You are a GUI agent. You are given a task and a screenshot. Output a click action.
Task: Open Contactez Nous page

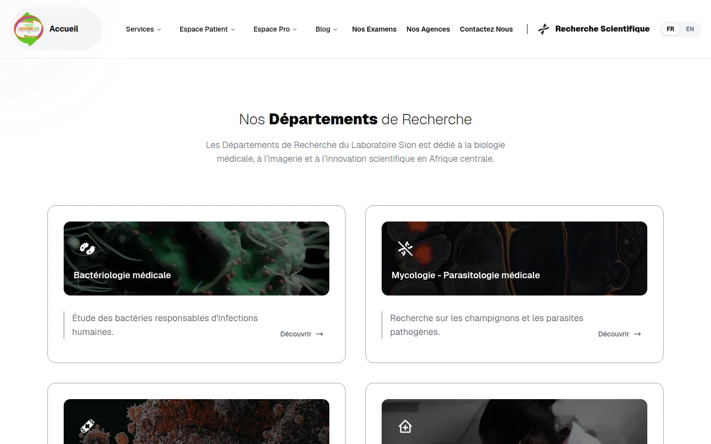click(x=486, y=29)
